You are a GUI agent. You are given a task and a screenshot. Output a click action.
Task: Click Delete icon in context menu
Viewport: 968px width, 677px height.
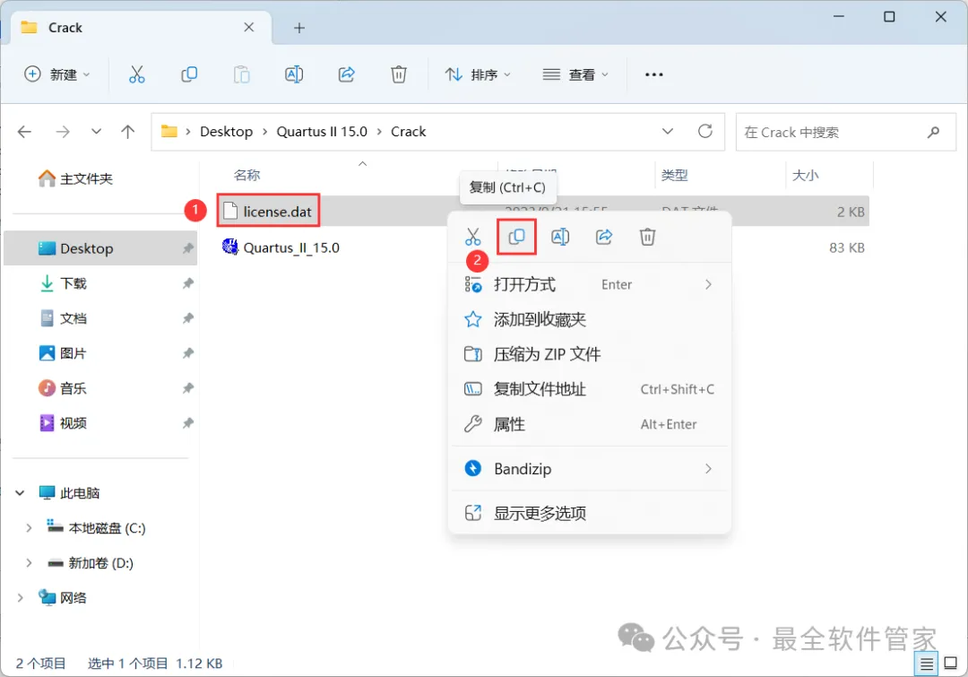(647, 237)
